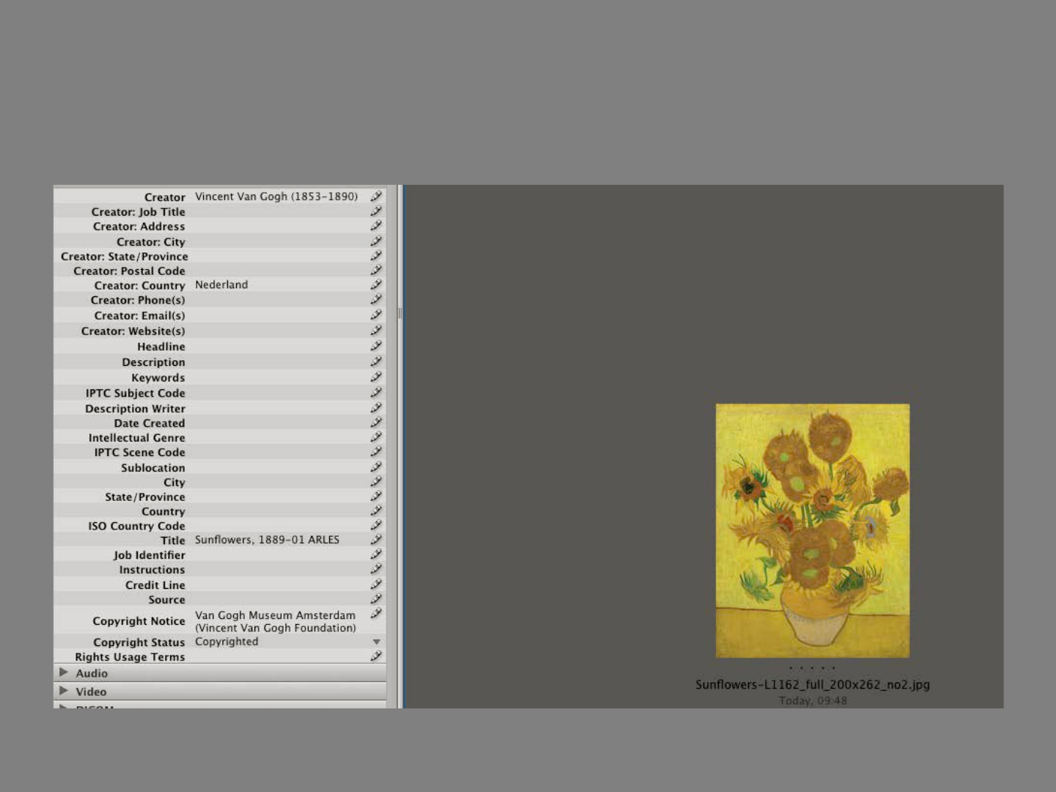1056x792 pixels.
Task: Click the 'Copyright Status' label
Action: 139,642
